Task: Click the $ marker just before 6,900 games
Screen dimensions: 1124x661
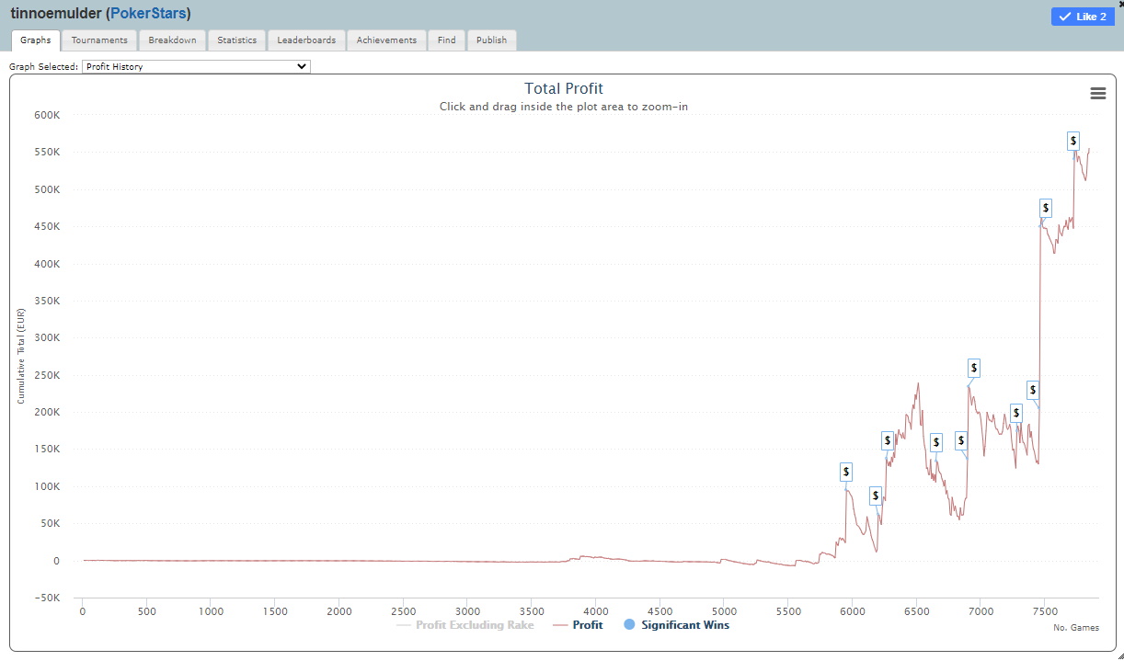Action: pos(961,439)
